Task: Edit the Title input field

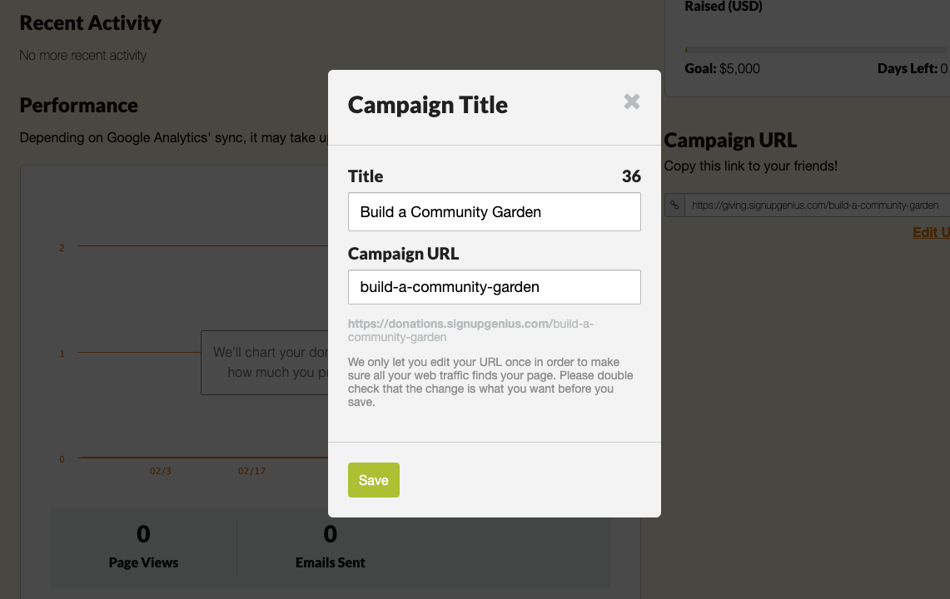Action: (x=494, y=212)
